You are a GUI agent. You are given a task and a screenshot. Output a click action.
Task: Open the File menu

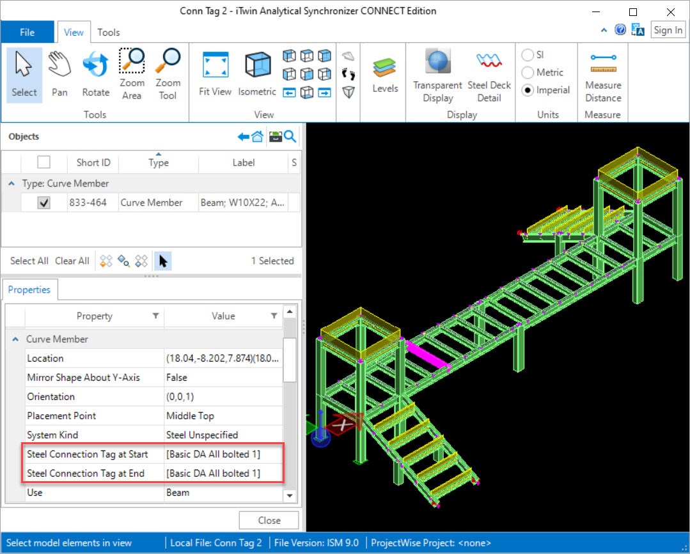point(27,32)
